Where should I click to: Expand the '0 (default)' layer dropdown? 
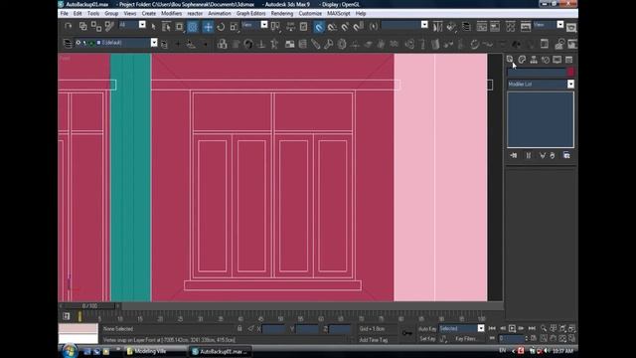pos(154,43)
